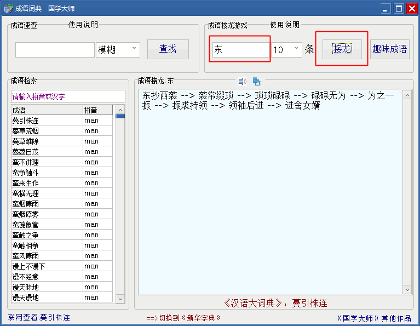Select idiom row 蔓引株连
Screen dimensions: 420x326
[62, 121]
